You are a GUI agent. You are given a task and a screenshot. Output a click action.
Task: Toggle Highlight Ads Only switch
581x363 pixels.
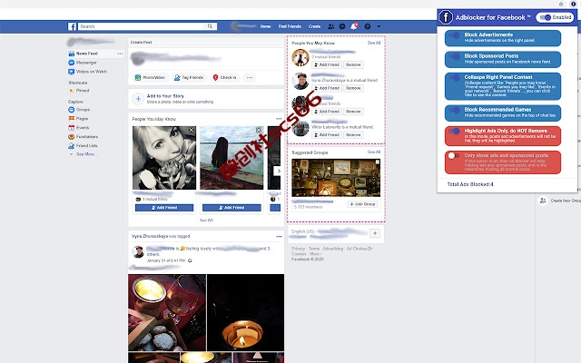click(454, 131)
